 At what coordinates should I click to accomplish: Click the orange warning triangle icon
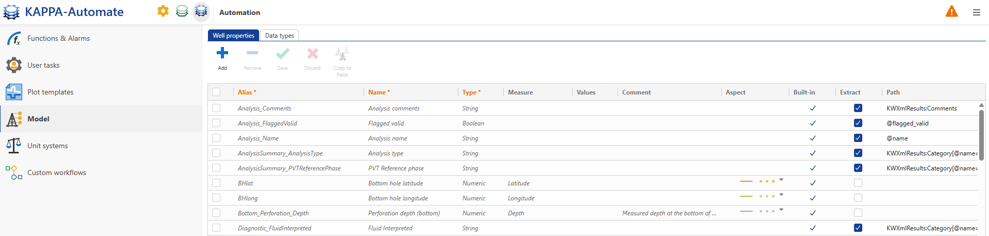951,12
